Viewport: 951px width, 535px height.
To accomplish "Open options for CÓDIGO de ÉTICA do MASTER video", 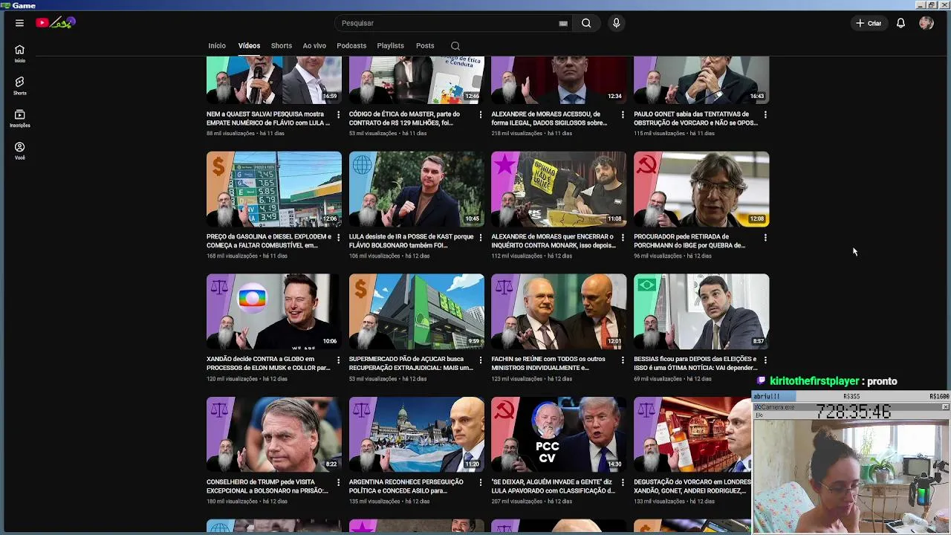I will pyautogui.click(x=480, y=114).
